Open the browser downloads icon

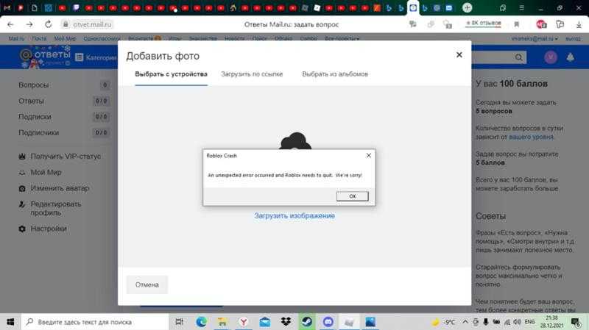coord(579,24)
